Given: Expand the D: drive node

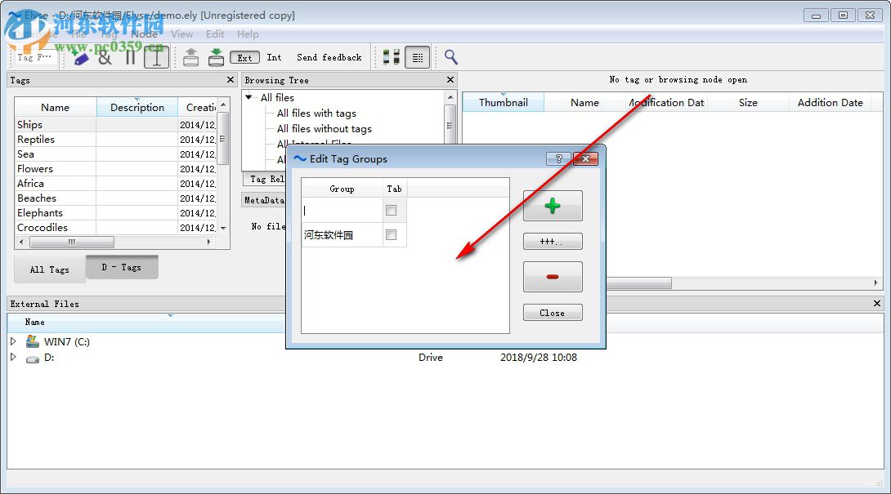Looking at the screenshot, I should pyautogui.click(x=13, y=357).
